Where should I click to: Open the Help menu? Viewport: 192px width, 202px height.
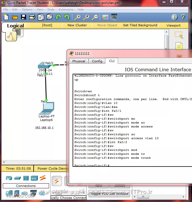pyautogui.click(x=80, y=9)
